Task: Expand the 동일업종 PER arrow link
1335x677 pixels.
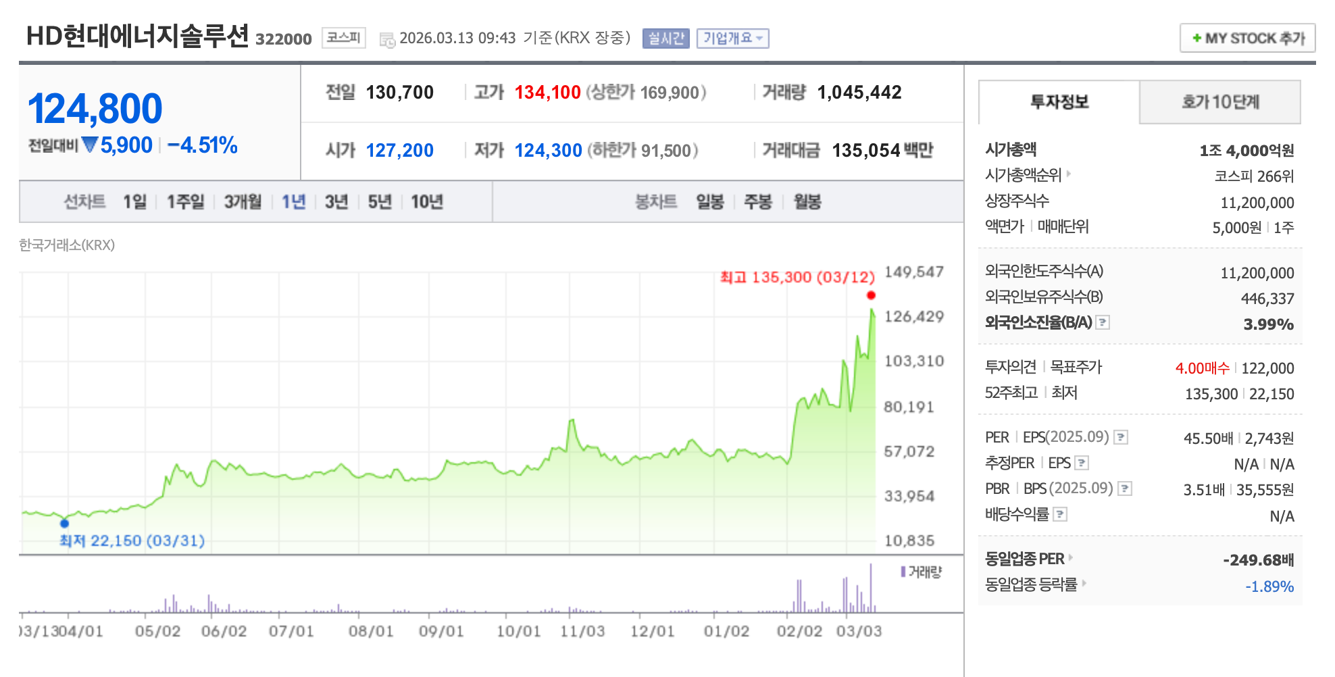Action: (1071, 558)
